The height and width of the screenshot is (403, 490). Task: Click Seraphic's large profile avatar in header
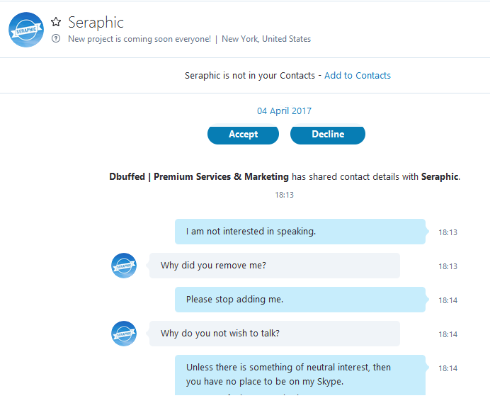point(26,30)
